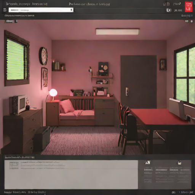The height and width of the screenshot is (195, 195).
Task: Click the lock-like icon in bottom-right panel header
Action: (179, 163)
